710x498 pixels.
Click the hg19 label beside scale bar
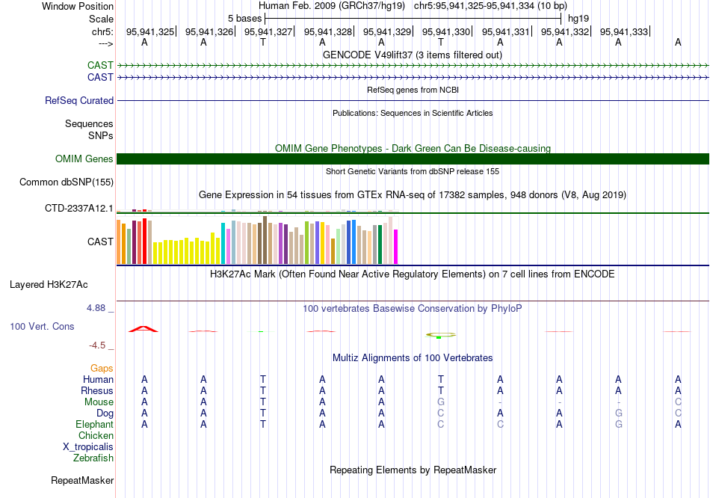578,19
